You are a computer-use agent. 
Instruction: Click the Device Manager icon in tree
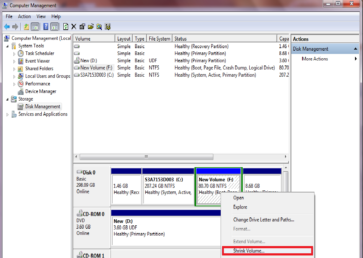pyautogui.click(x=21, y=92)
